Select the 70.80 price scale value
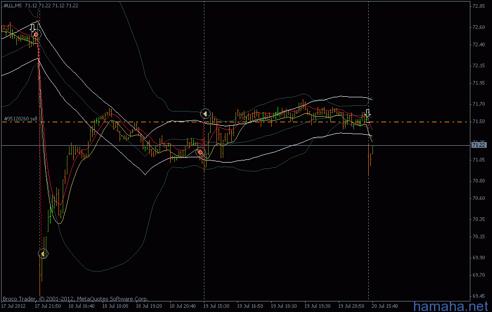Image resolution: width=492 pixels, height=312 pixels. (478, 181)
